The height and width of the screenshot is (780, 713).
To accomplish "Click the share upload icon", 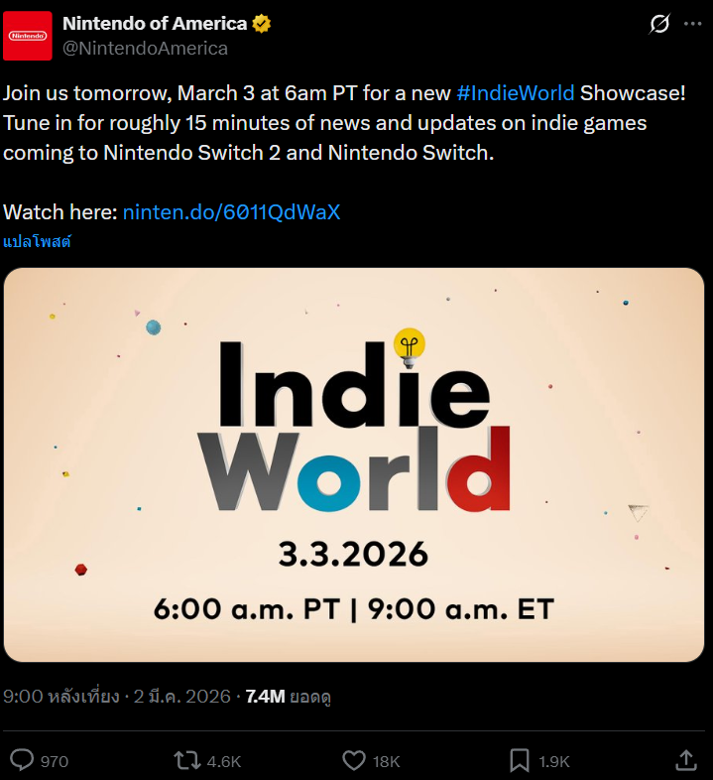I will point(684,760).
